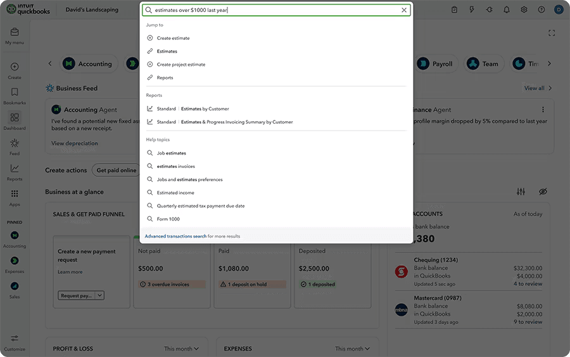This screenshot has height=357, width=570.
Task: Open the dashboard filter sliders icon
Action: pos(521,191)
